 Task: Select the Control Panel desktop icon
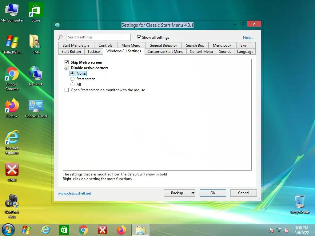(x=36, y=109)
